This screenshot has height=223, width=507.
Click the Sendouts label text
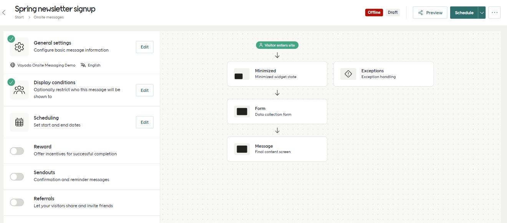tap(45, 172)
